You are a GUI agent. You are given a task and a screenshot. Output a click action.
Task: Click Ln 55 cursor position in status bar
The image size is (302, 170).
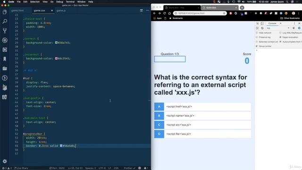(x=75, y=168)
